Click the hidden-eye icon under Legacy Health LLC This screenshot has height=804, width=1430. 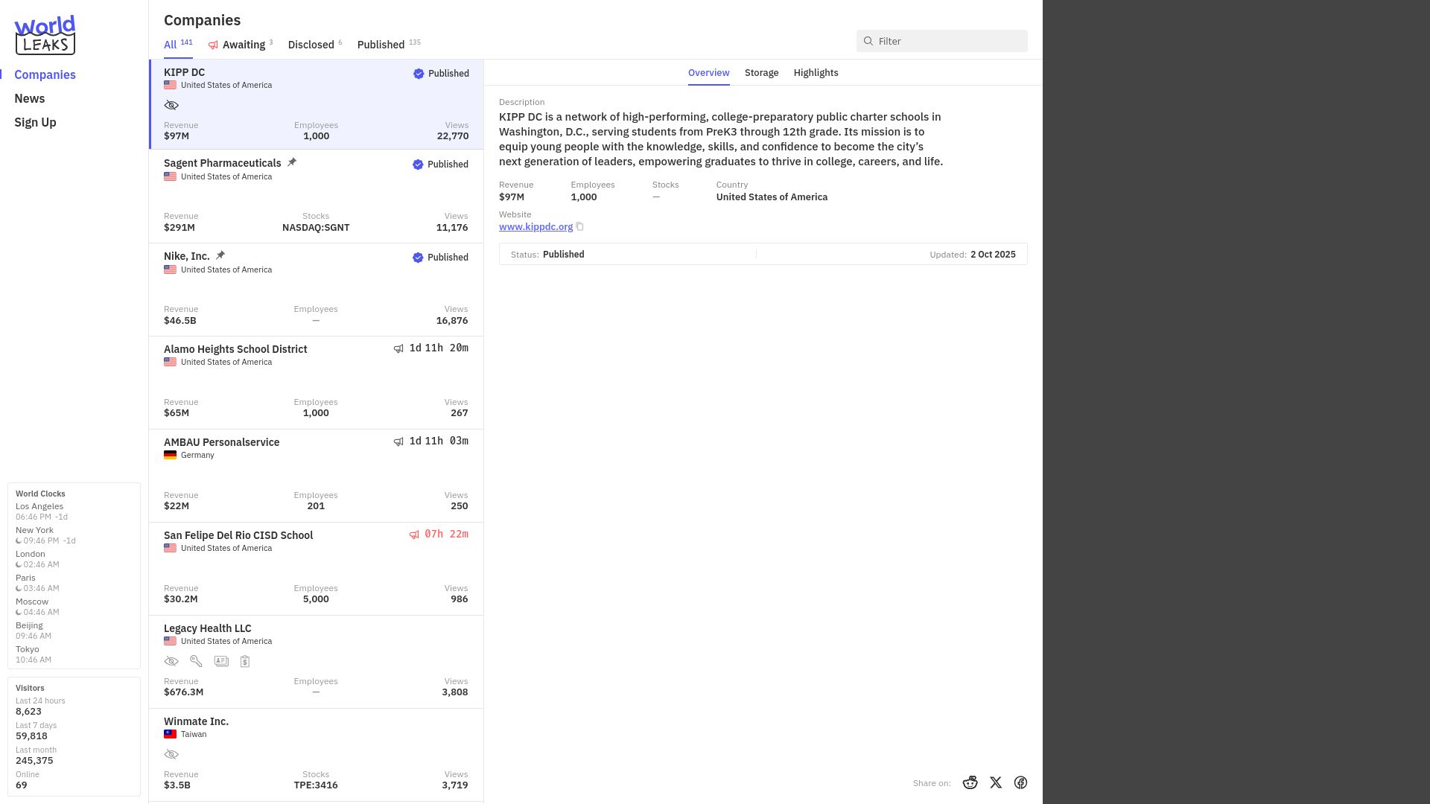tap(171, 661)
